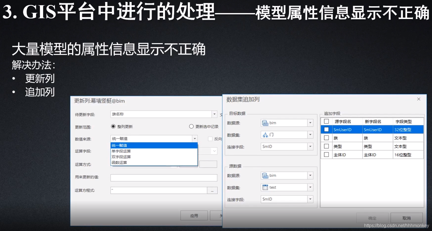Screen dimensions: 432x231
Task: Expand the target 数据集 门 dropdown
Action: click(x=310, y=135)
